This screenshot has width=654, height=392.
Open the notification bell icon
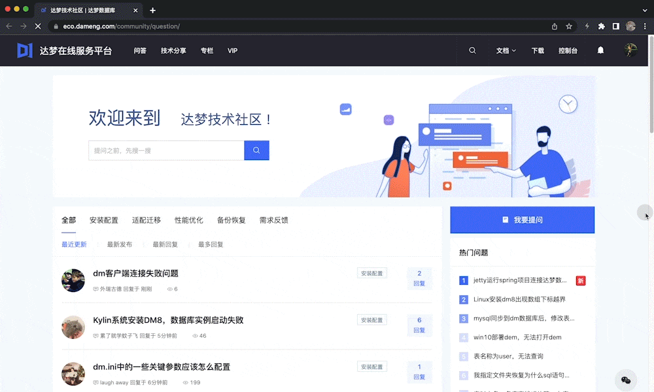coord(600,50)
